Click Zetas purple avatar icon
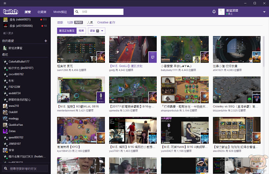 [5, 131]
